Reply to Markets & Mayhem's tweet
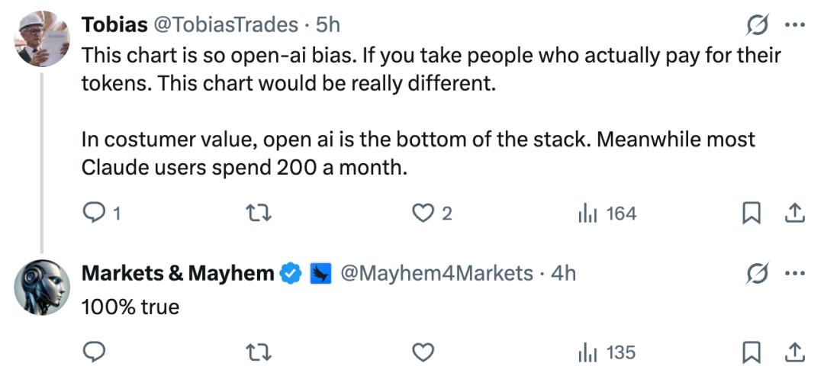 [x=93, y=352]
